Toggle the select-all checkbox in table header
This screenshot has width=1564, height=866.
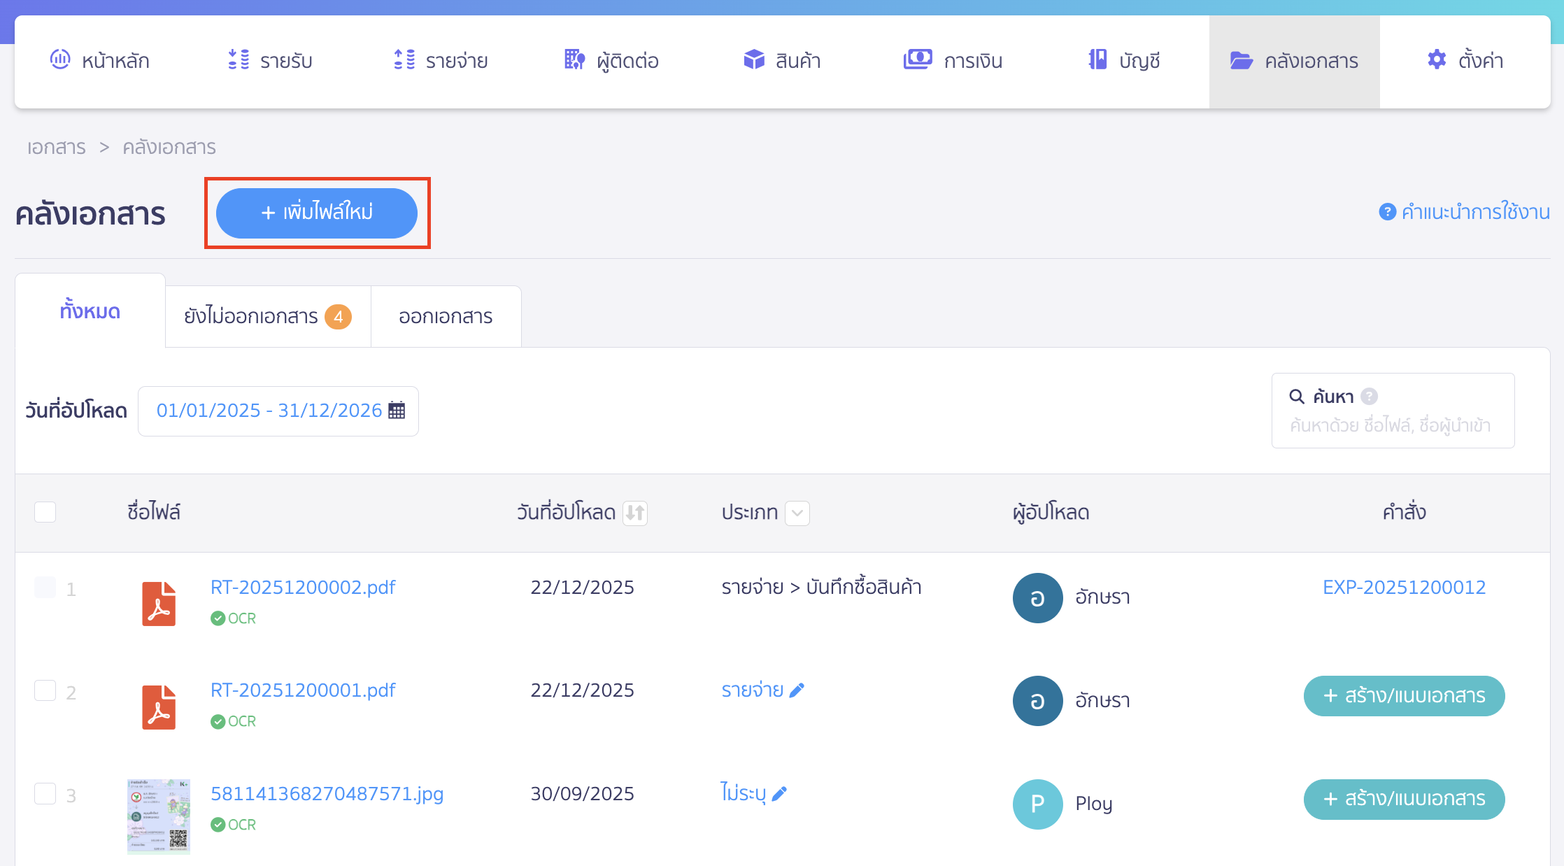pyautogui.click(x=45, y=512)
